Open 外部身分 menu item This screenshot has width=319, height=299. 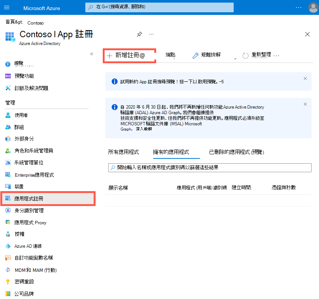click(x=24, y=139)
